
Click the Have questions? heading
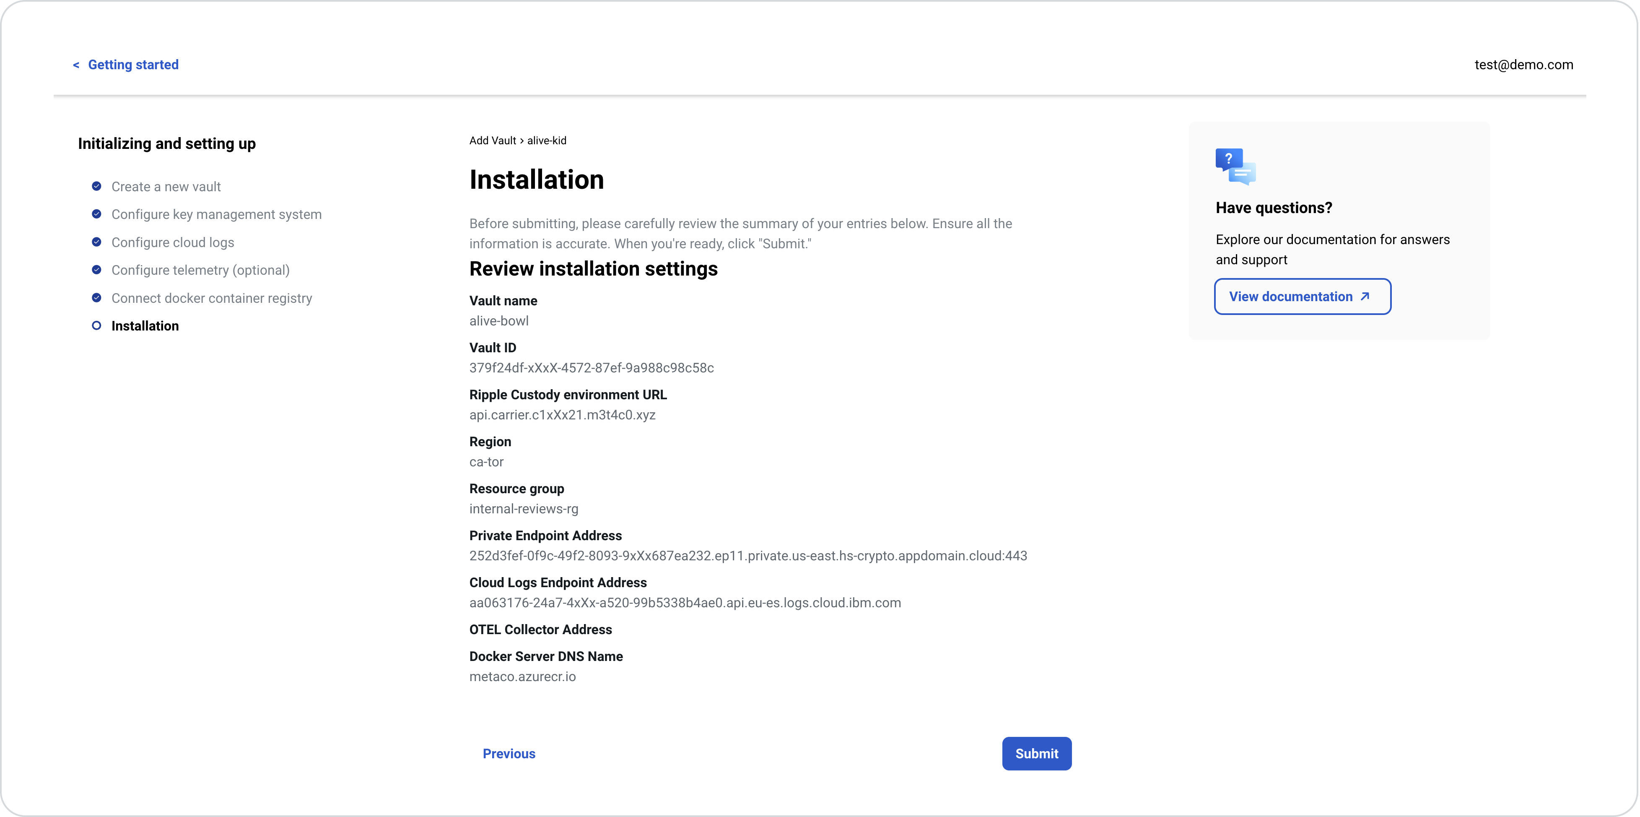pyautogui.click(x=1273, y=208)
